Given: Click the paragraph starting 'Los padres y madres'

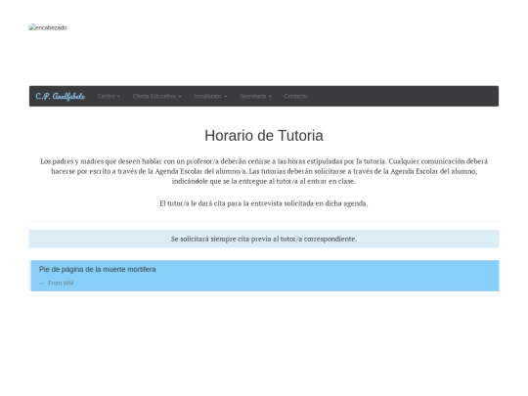Looking at the screenshot, I should point(264,171).
